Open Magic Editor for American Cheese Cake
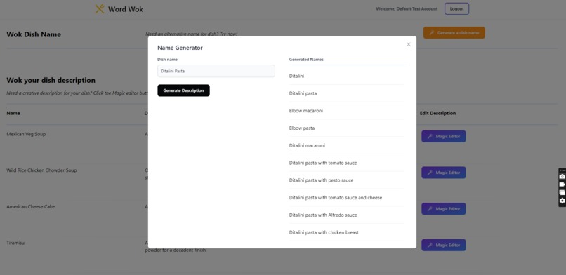This screenshot has width=566, height=275. pos(444,208)
